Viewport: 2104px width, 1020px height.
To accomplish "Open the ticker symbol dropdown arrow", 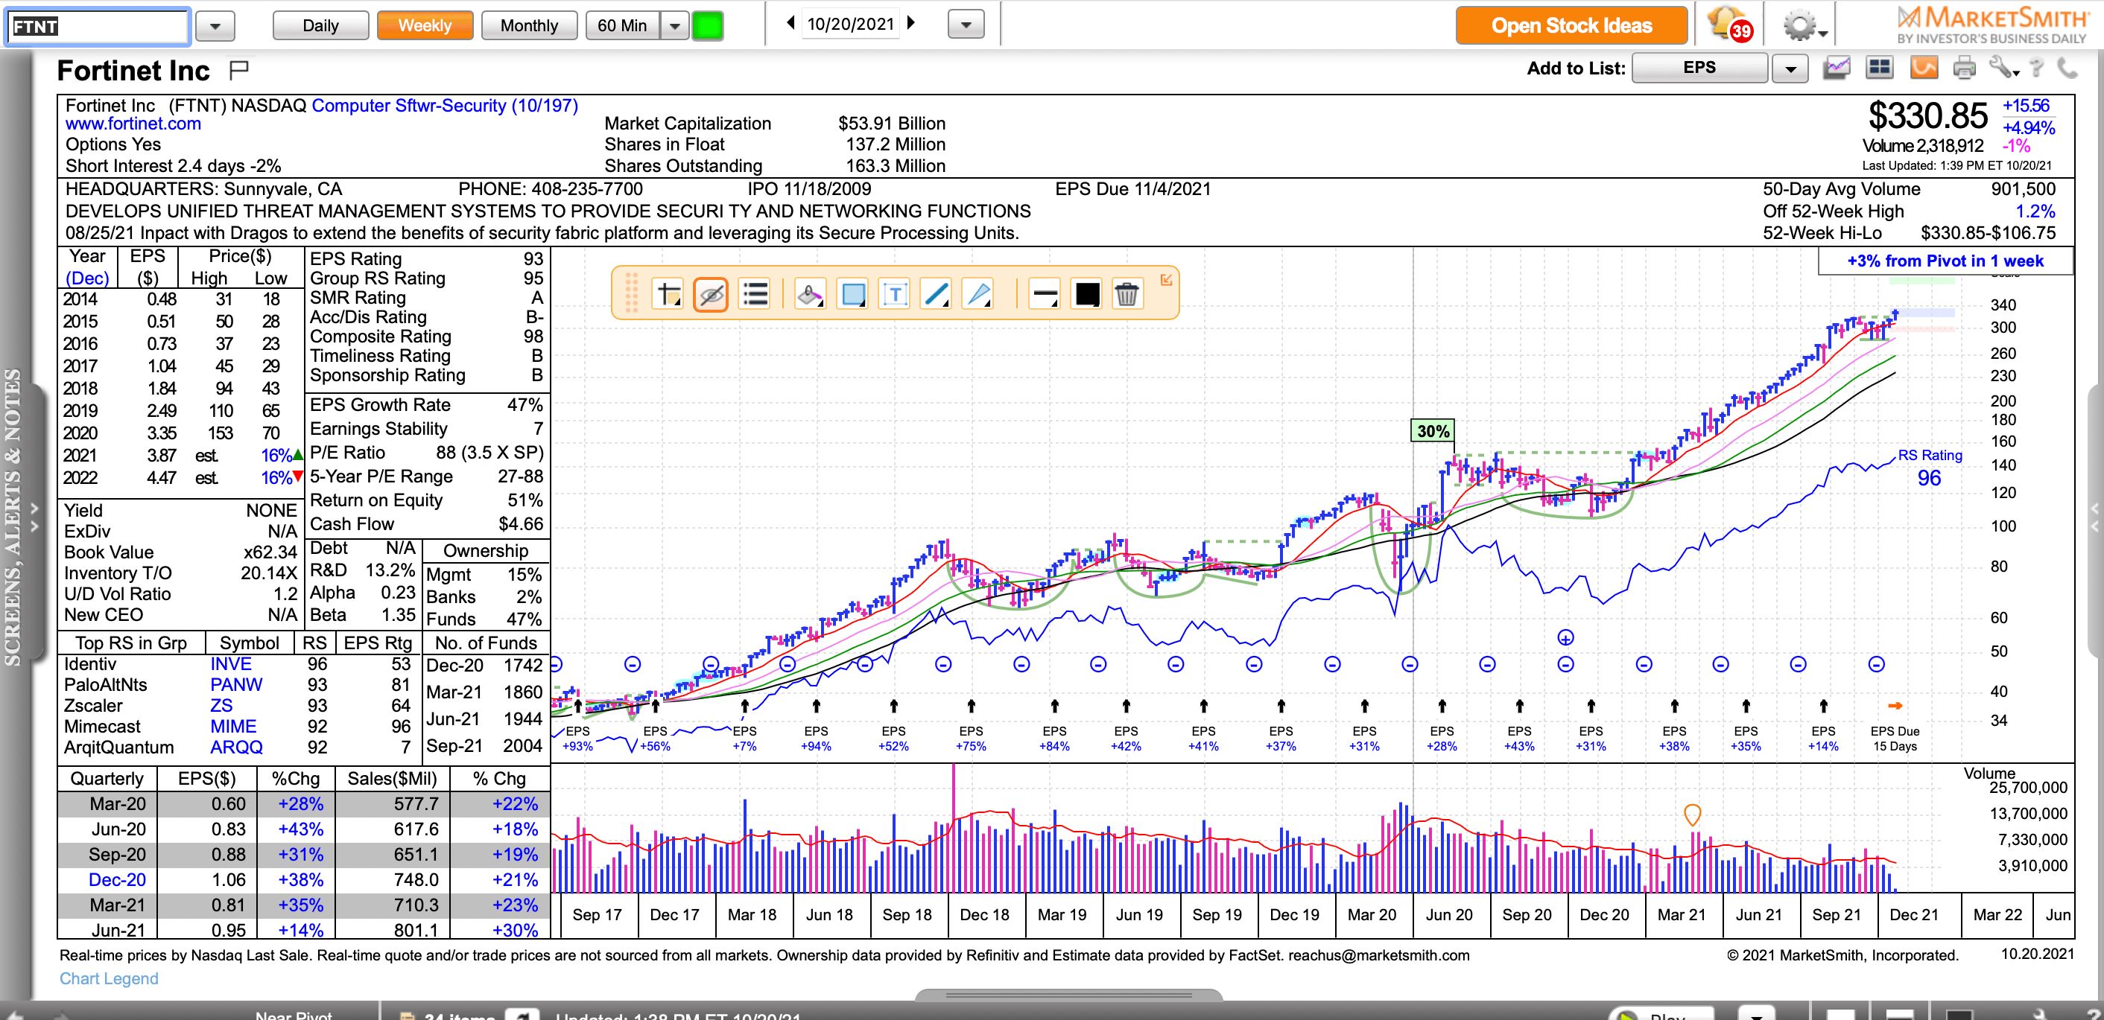I will tap(215, 25).
